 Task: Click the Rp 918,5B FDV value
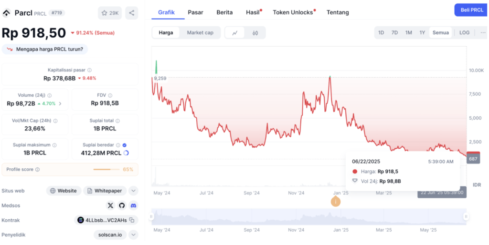[x=105, y=103]
